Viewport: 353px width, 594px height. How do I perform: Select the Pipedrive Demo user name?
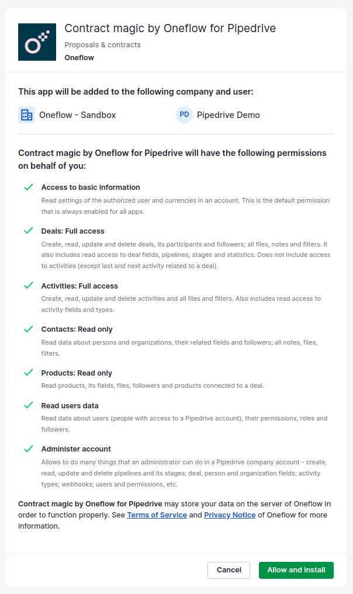pyautogui.click(x=227, y=114)
